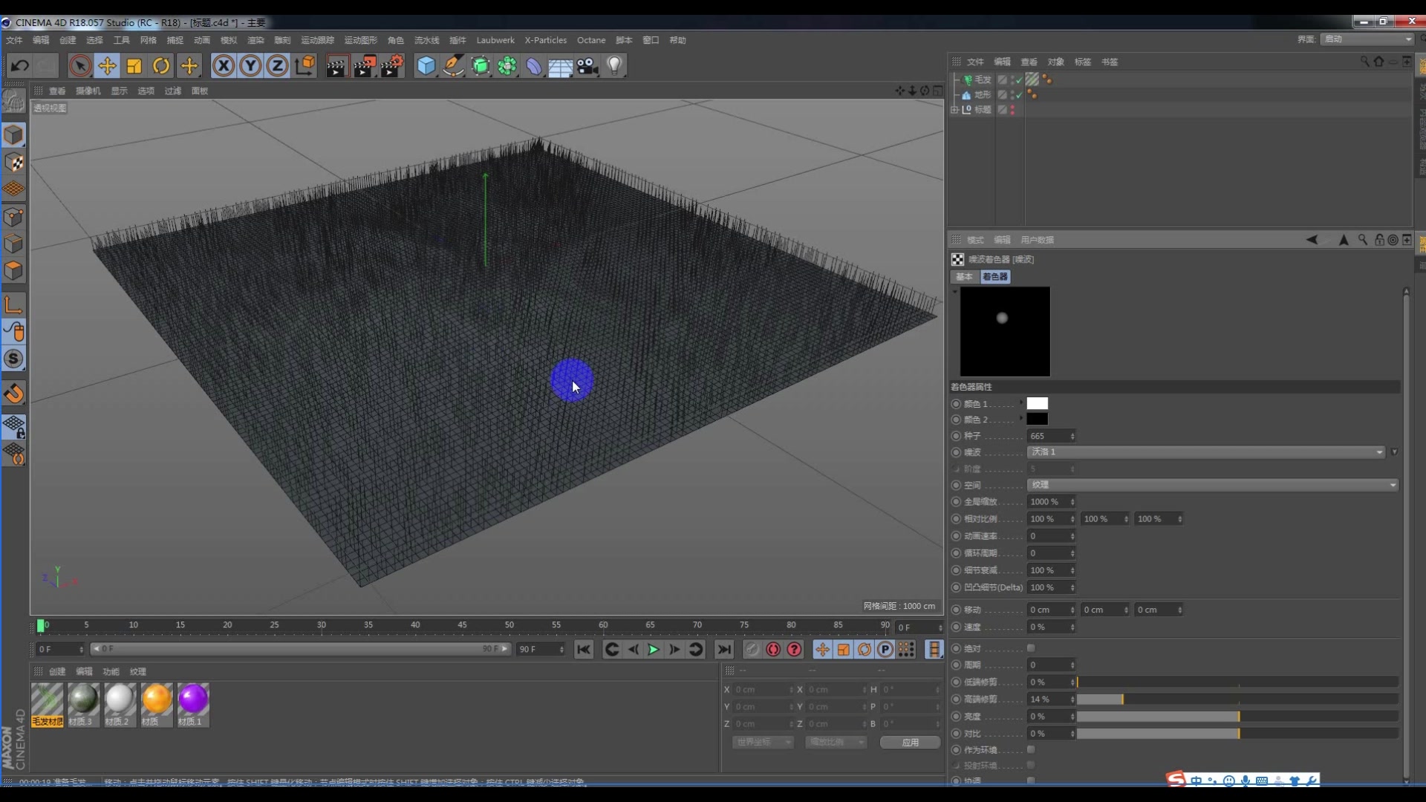Click the 颜色 2 black swatch

[x=1037, y=419]
